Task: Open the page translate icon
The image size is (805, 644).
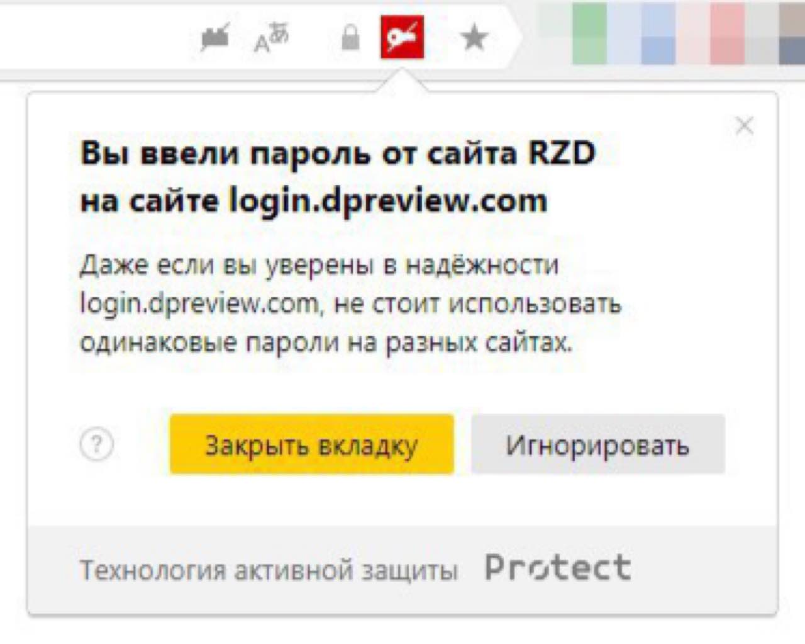Action: [271, 38]
